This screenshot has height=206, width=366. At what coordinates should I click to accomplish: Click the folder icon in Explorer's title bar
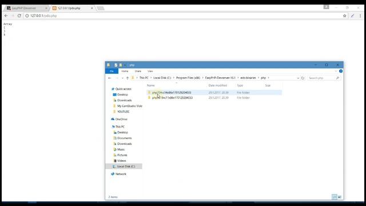[x=109, y=65]
